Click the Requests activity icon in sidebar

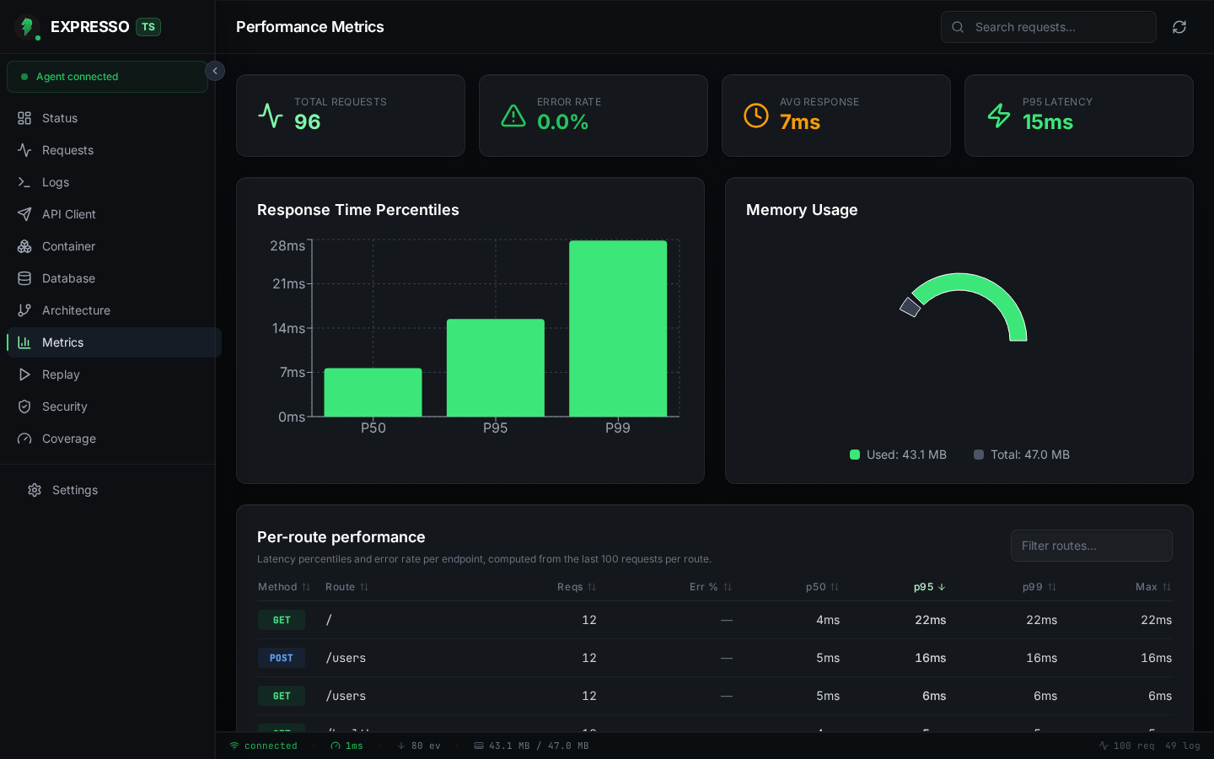(24, 150)
